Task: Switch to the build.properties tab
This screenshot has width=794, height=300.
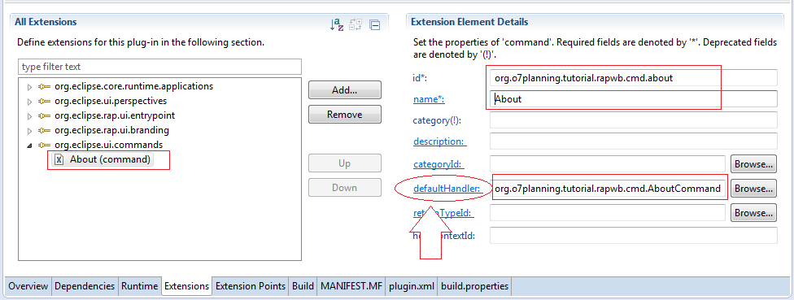Action: pyautogui.click(x=474, y=286)
